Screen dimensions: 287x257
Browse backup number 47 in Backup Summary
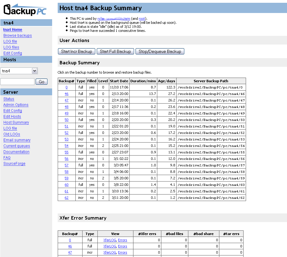click(x=66, y=100)
